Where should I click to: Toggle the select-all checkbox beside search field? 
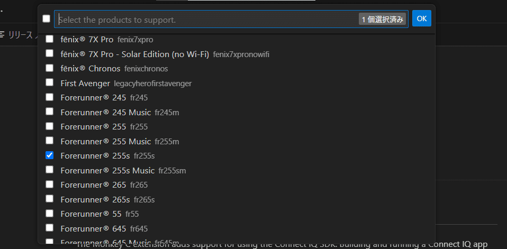click(x=46, y=19)
